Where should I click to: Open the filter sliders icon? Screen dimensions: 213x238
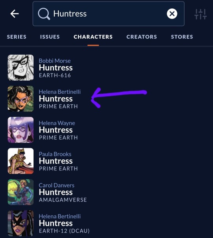[200, 14]
